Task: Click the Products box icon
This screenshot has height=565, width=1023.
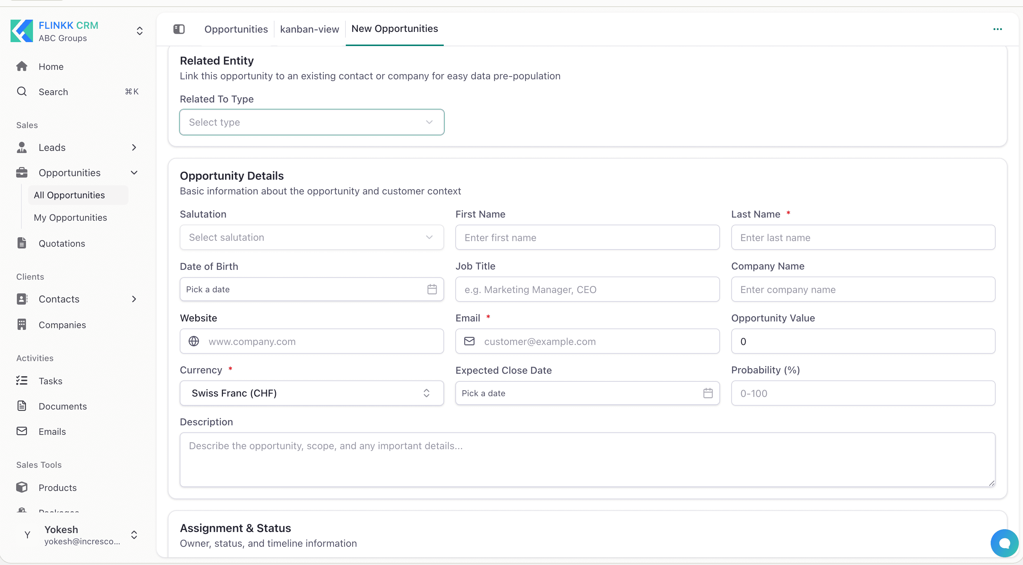Action: point(22,487)
